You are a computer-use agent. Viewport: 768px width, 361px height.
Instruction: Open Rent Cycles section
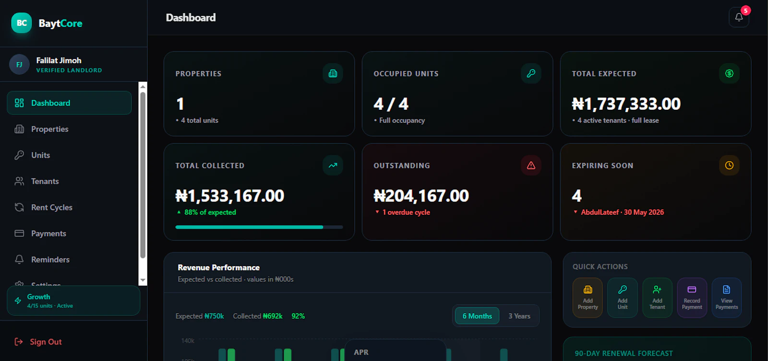pyautogui.click(x=69, y=207)
